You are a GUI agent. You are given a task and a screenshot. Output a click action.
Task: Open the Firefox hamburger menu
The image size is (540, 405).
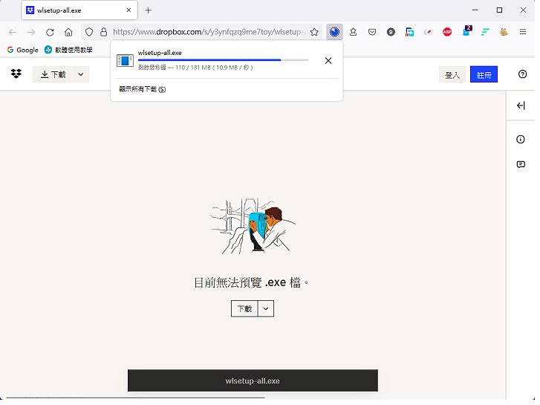click(523, 33)
